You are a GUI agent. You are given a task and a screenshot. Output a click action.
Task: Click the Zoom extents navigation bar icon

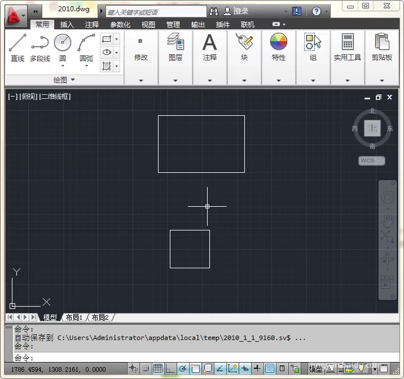[387, 237]
